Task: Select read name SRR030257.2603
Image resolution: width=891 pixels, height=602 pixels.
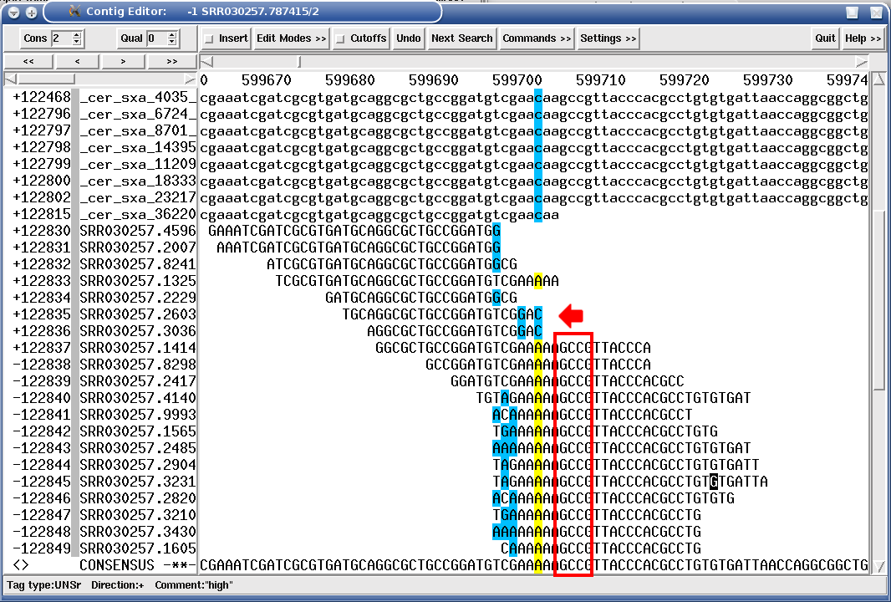Action: coord(138,314)
